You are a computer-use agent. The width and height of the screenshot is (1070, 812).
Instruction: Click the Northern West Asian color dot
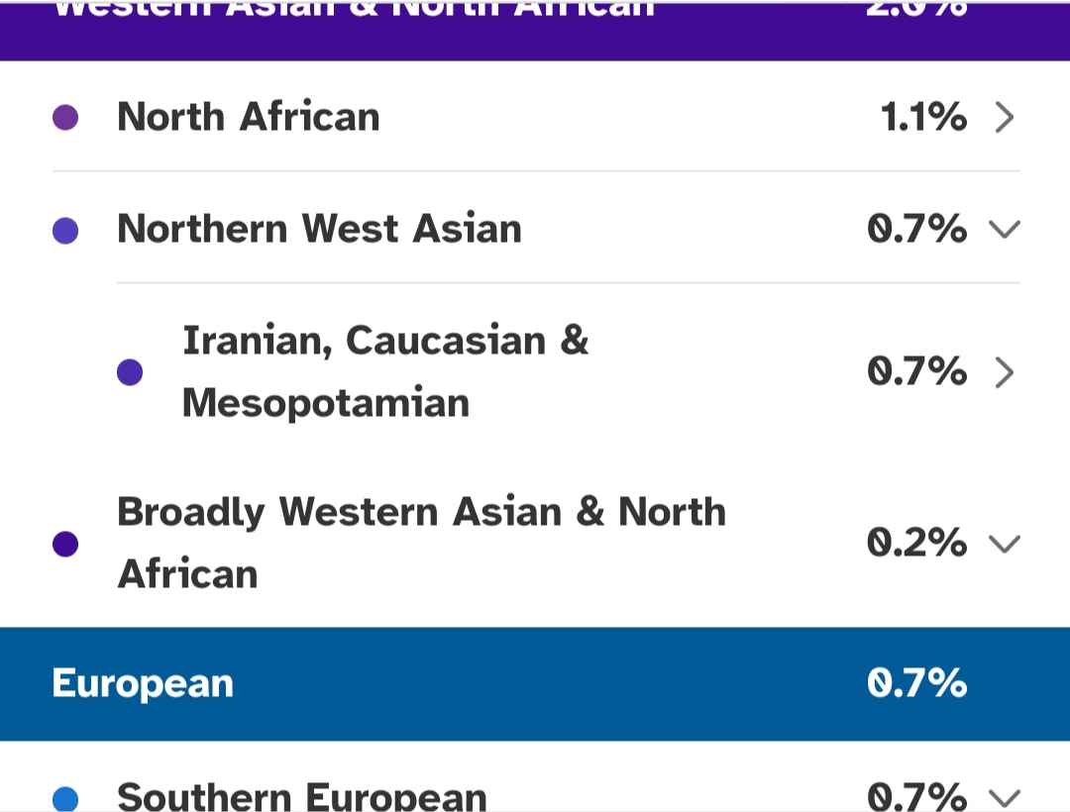click(x=65, y=231)
